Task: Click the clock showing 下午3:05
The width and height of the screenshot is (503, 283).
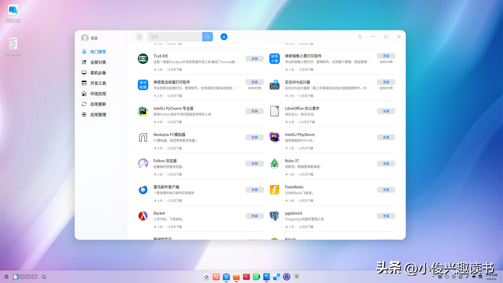Action: pyautogui.click(x=491, y=275)
